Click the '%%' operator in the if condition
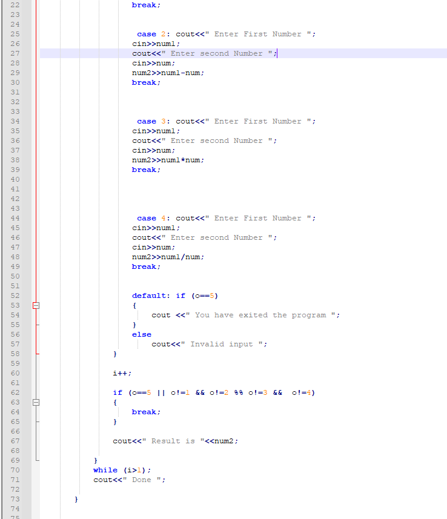Viewport: 447px width, 519px height. pos(239,393)
